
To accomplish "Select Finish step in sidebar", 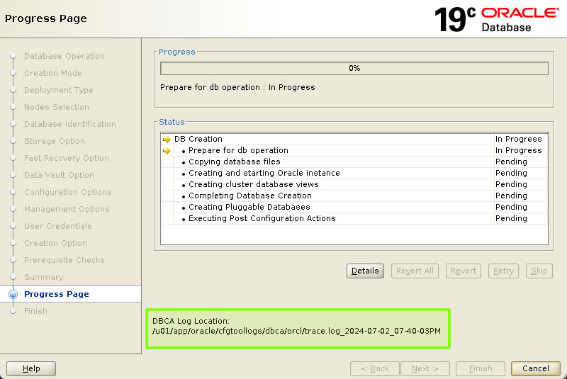I will pos(36,311).
